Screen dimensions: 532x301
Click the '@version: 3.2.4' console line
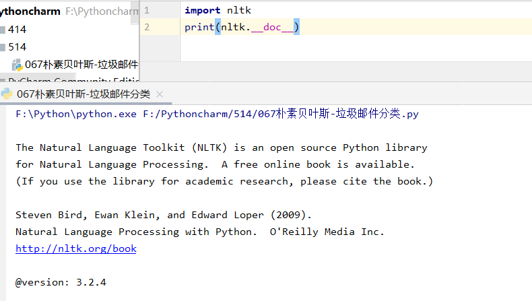point(61,282)
